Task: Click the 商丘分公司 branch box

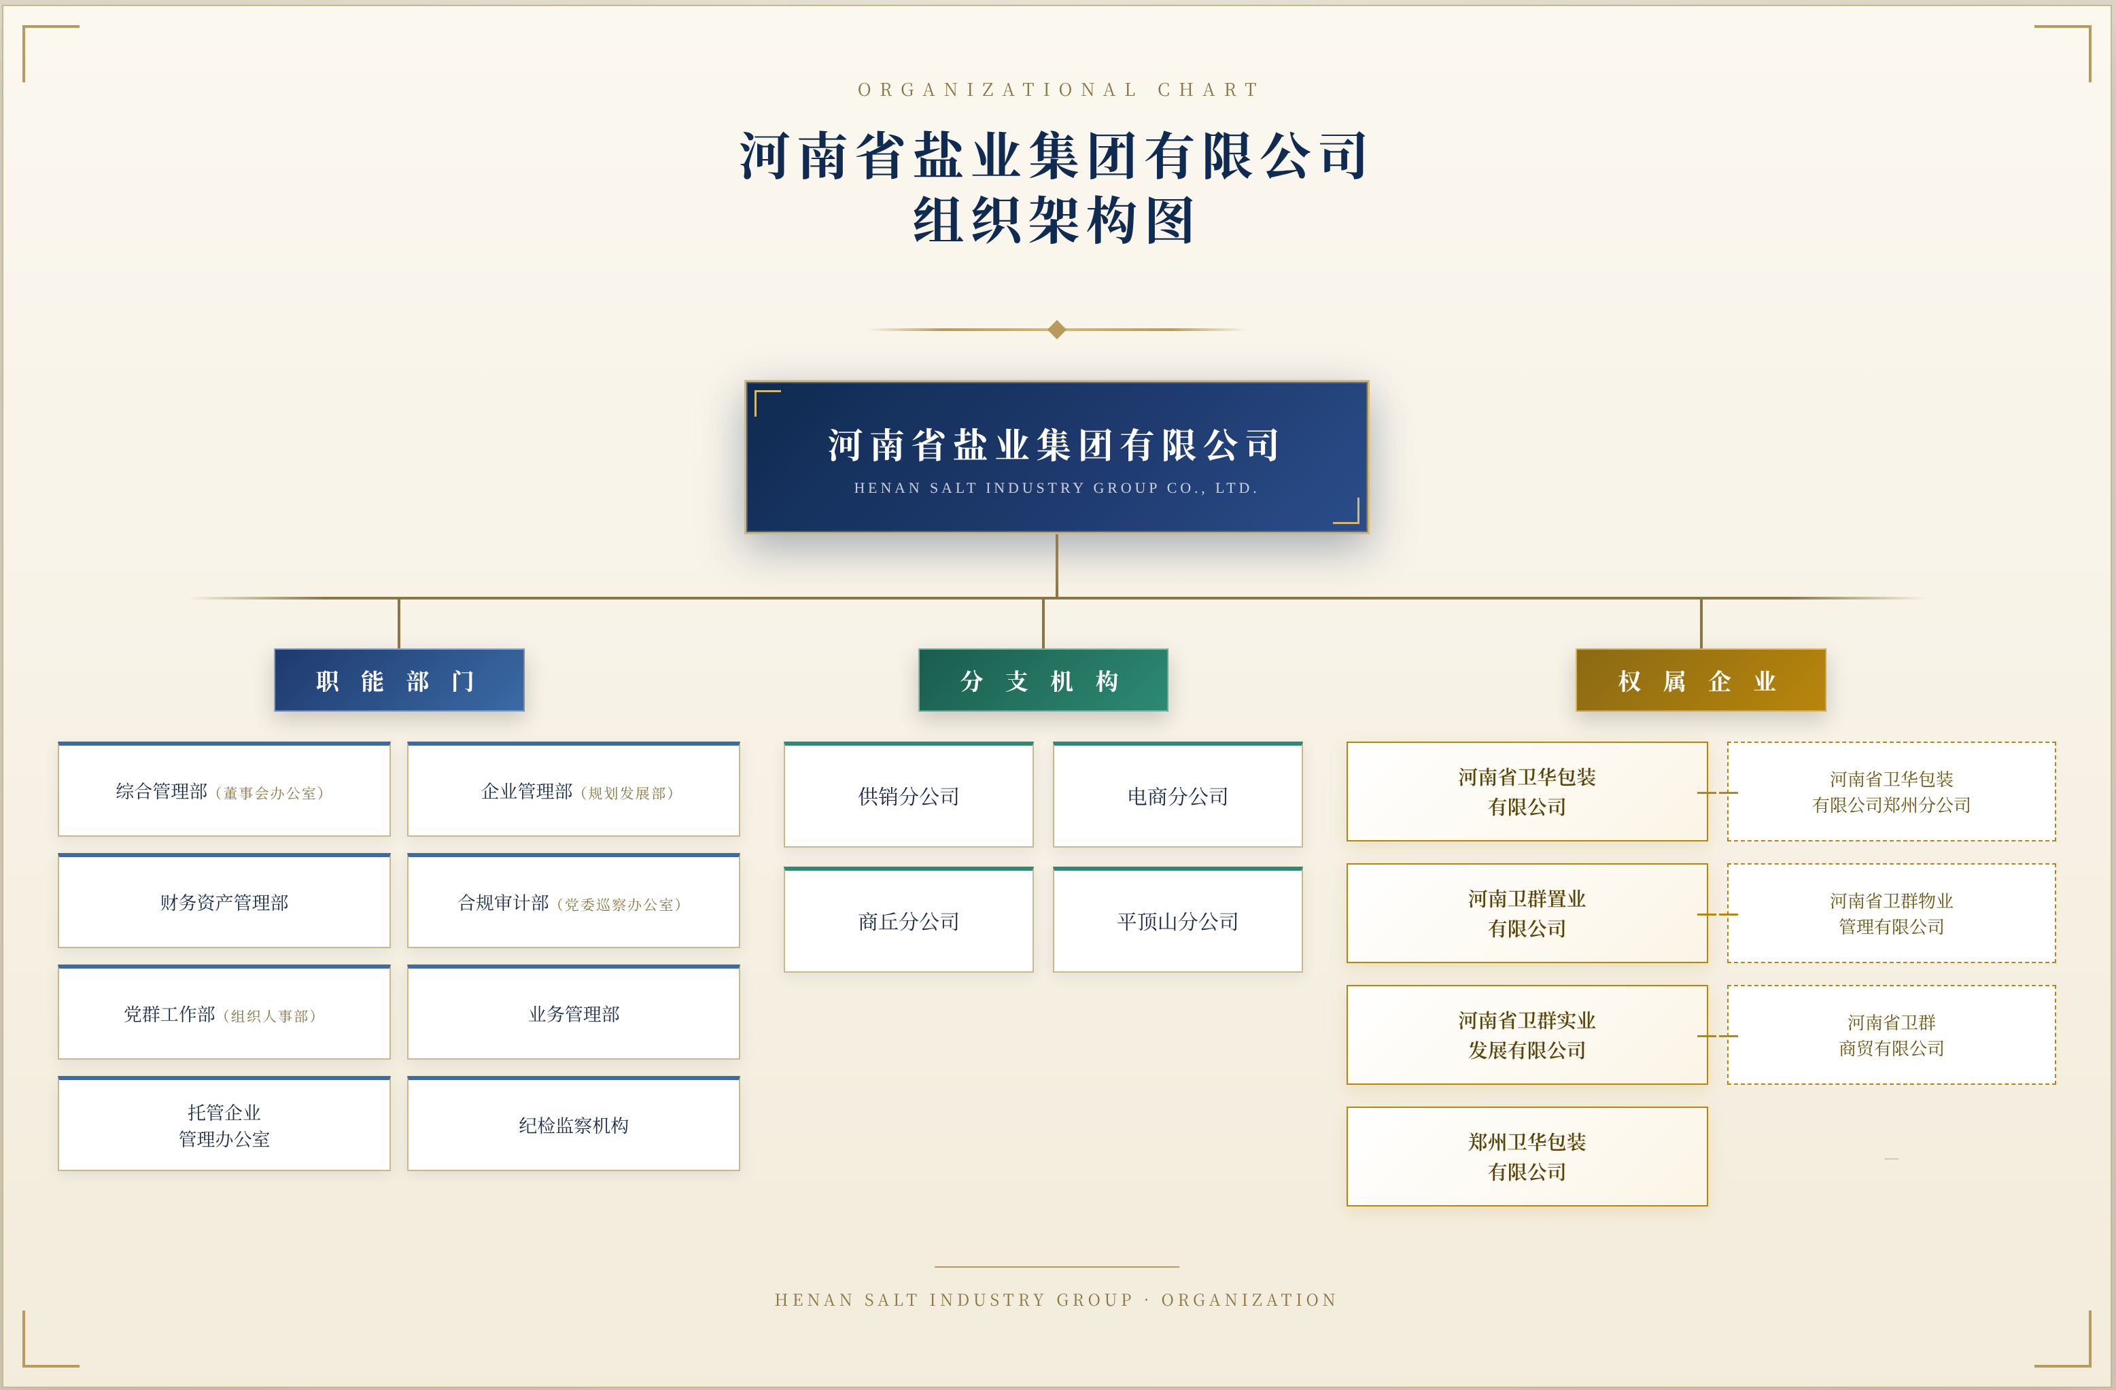Action: click(909, 920)
